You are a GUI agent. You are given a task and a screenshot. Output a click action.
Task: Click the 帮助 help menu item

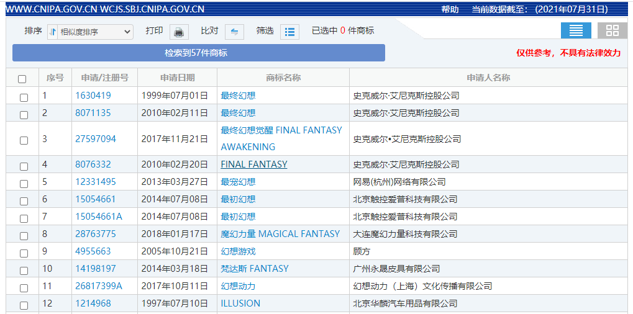pos(450,9)
